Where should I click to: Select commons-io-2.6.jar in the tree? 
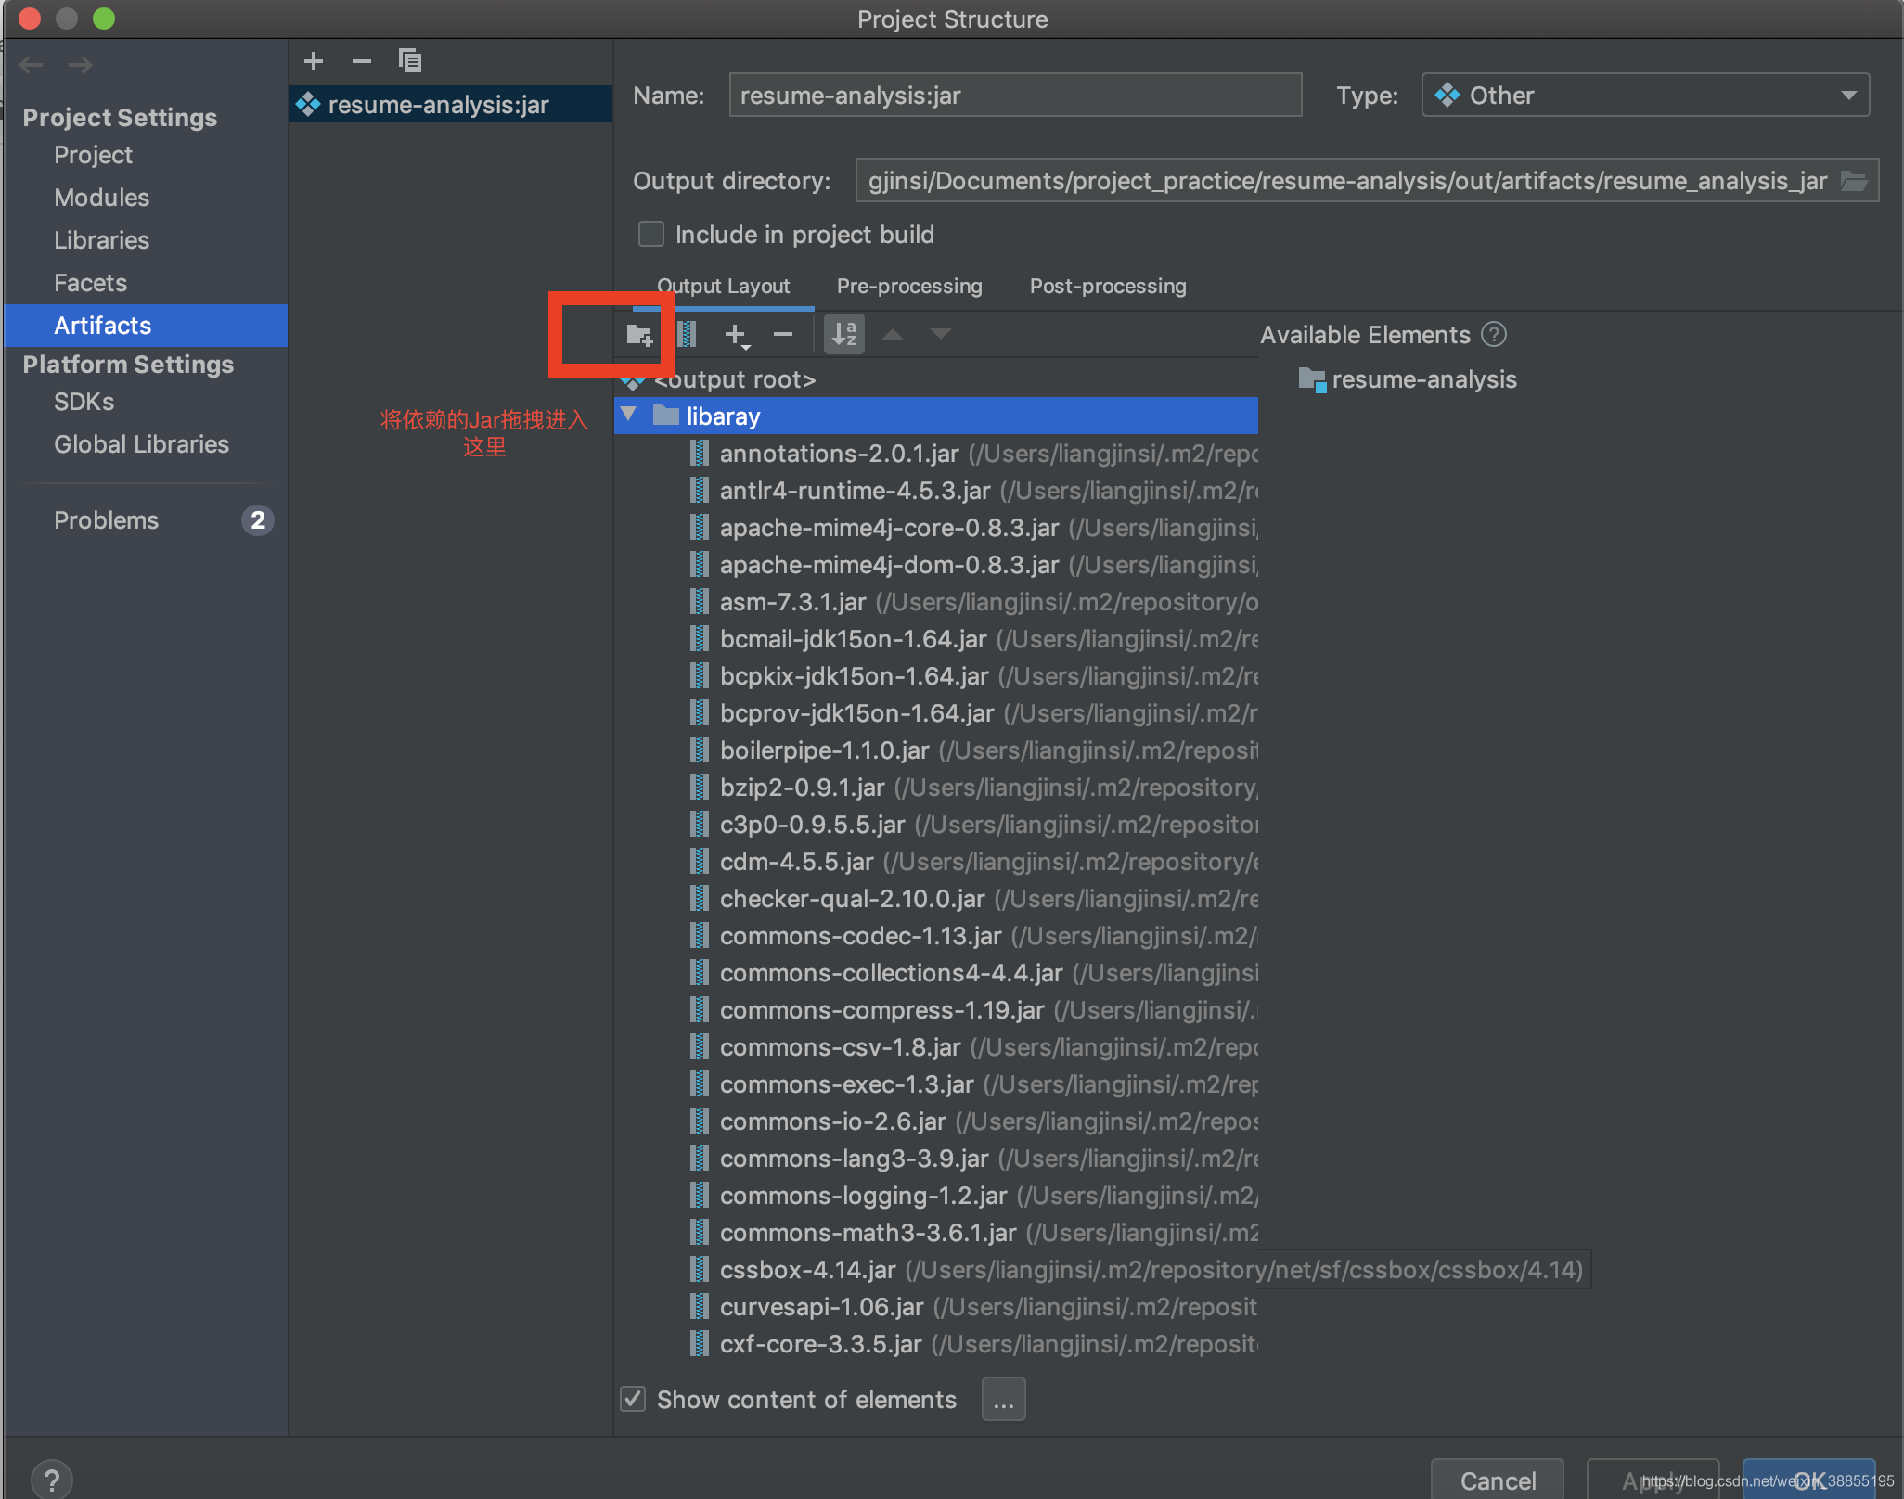(x=832, y=1121)
